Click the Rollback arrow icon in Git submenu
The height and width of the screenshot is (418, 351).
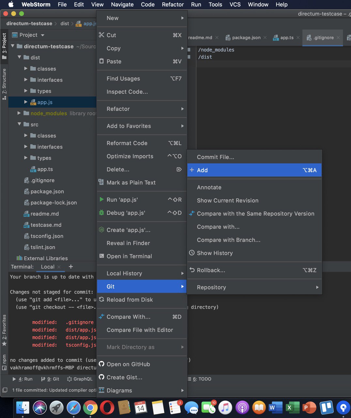pos(192,270)
